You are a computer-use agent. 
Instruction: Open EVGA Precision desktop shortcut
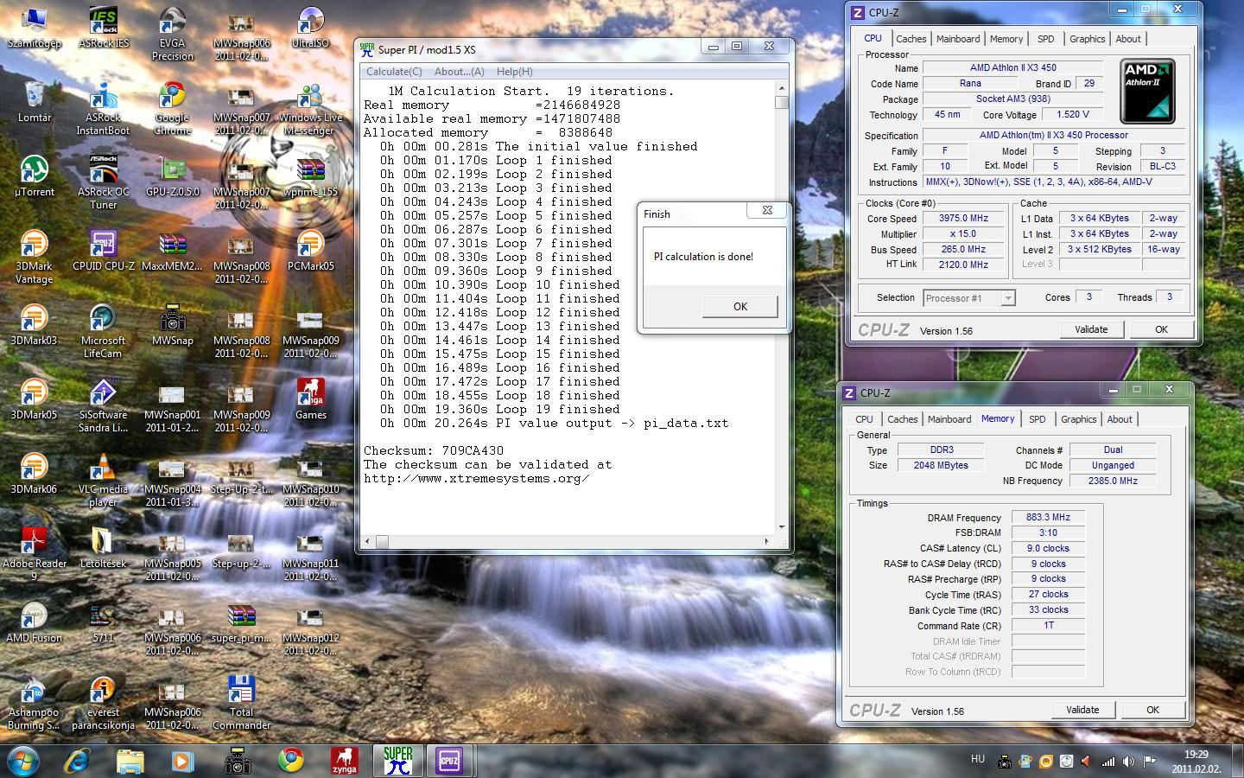coord(172,34)
